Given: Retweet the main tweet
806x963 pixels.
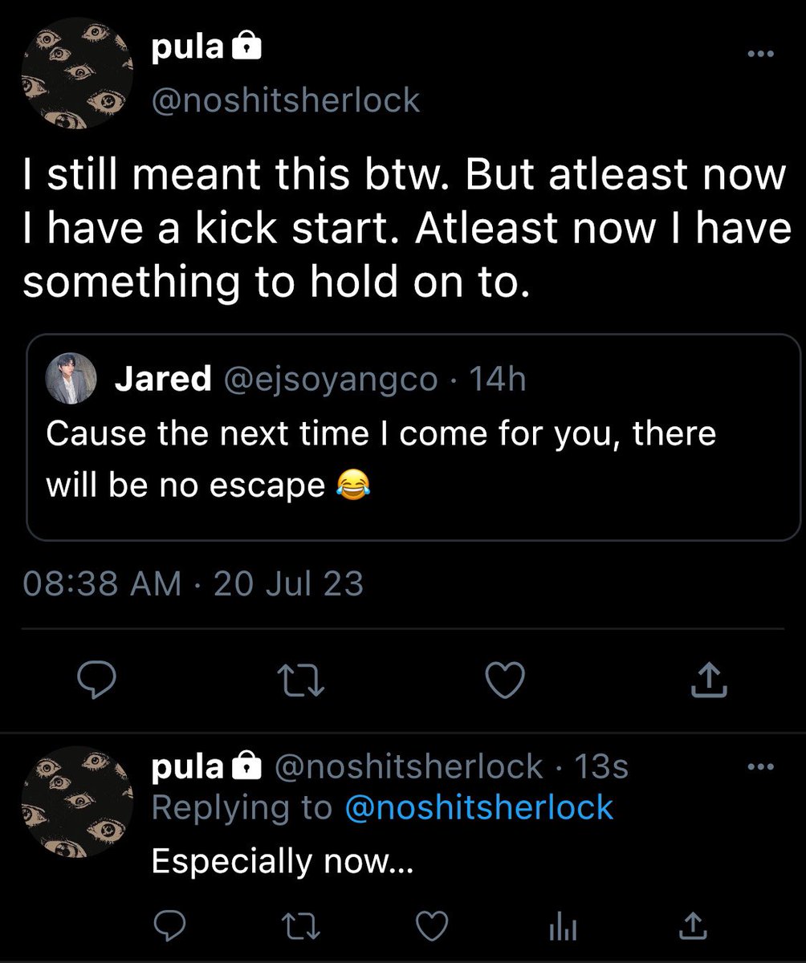Looking at the screenshot, I should [x=305, y=682].
